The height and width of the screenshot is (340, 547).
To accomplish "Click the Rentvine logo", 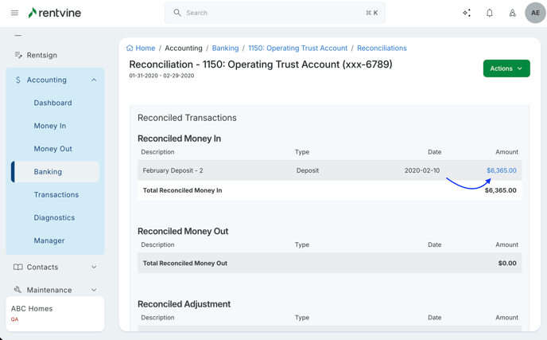I will coord(54,13).
